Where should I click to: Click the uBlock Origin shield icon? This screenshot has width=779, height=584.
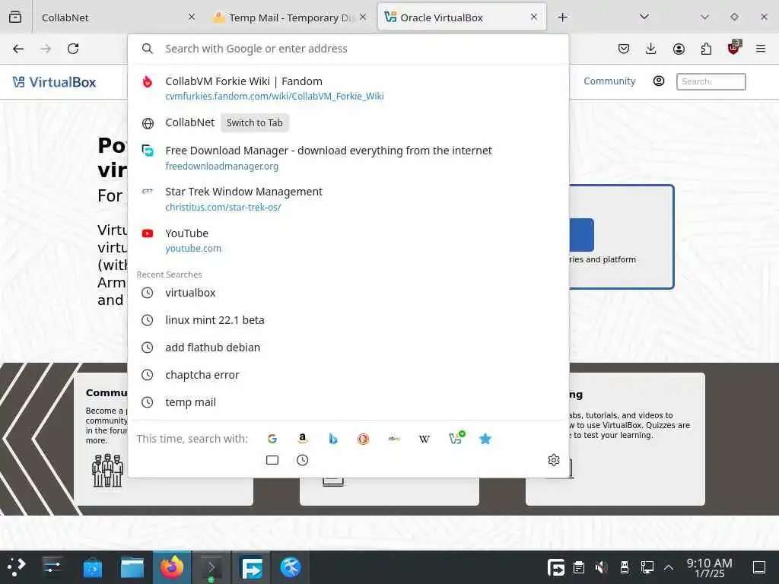coord(734,48)
